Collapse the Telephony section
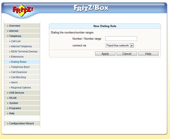 click(15, 36)
